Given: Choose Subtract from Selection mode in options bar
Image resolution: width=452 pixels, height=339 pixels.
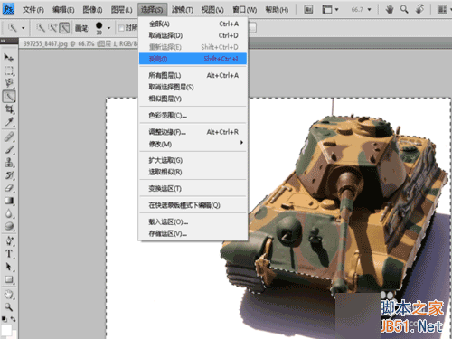Looking at the screenshot, I should tap(64, 28).
